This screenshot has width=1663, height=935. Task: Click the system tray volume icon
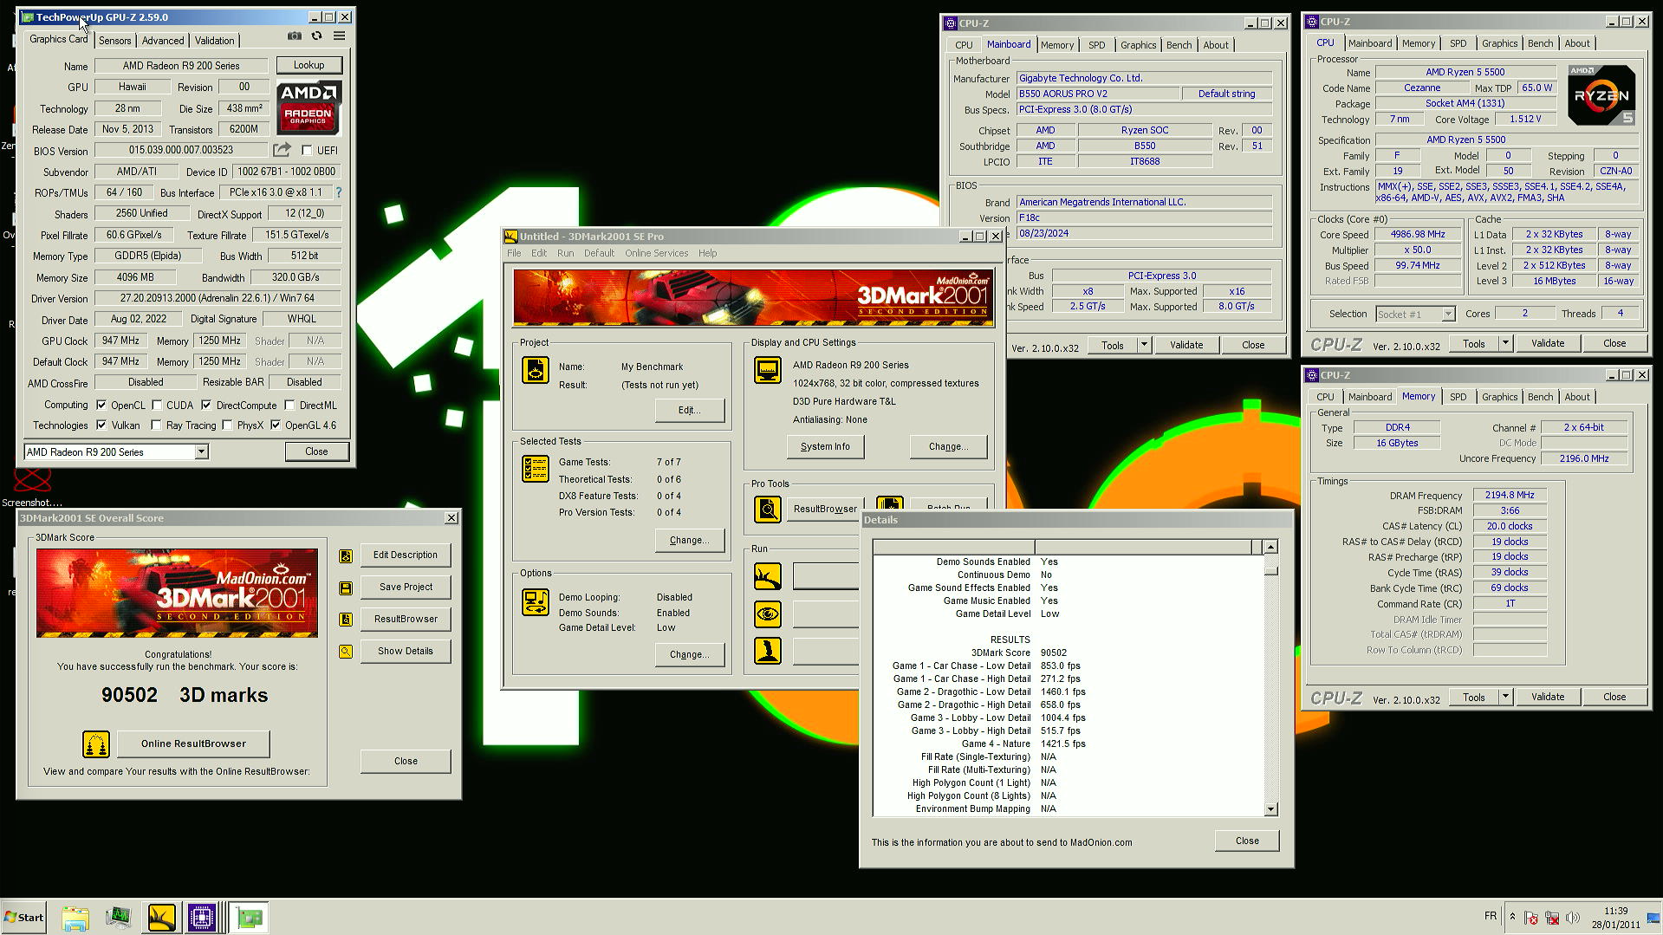[x=1573, y=918]
